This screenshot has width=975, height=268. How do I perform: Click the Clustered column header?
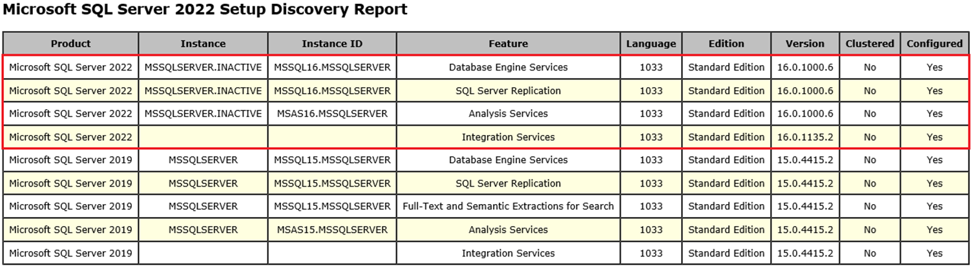(870, 44)
